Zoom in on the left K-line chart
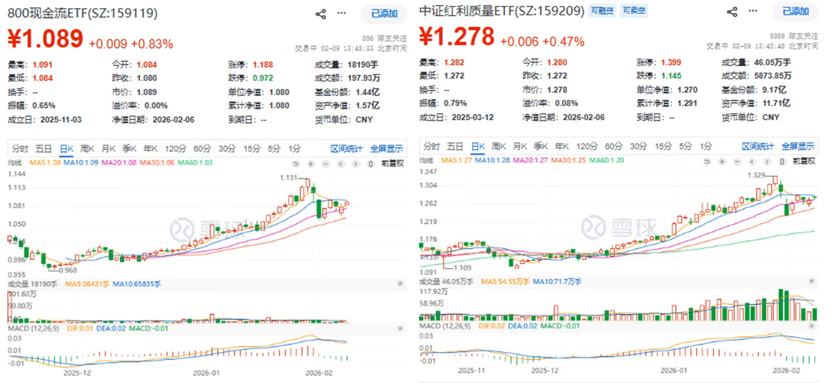 311,164
